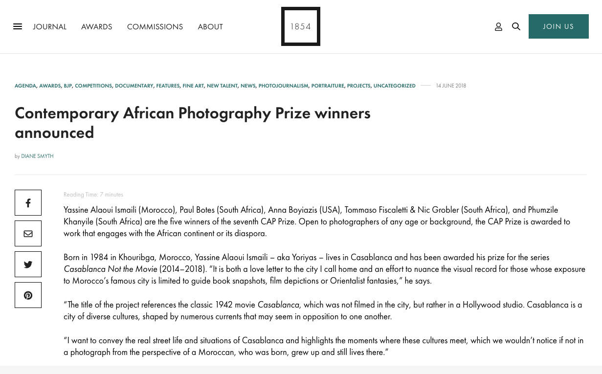
Task: Open the Documentary category link
Action: tap(134, 86)
